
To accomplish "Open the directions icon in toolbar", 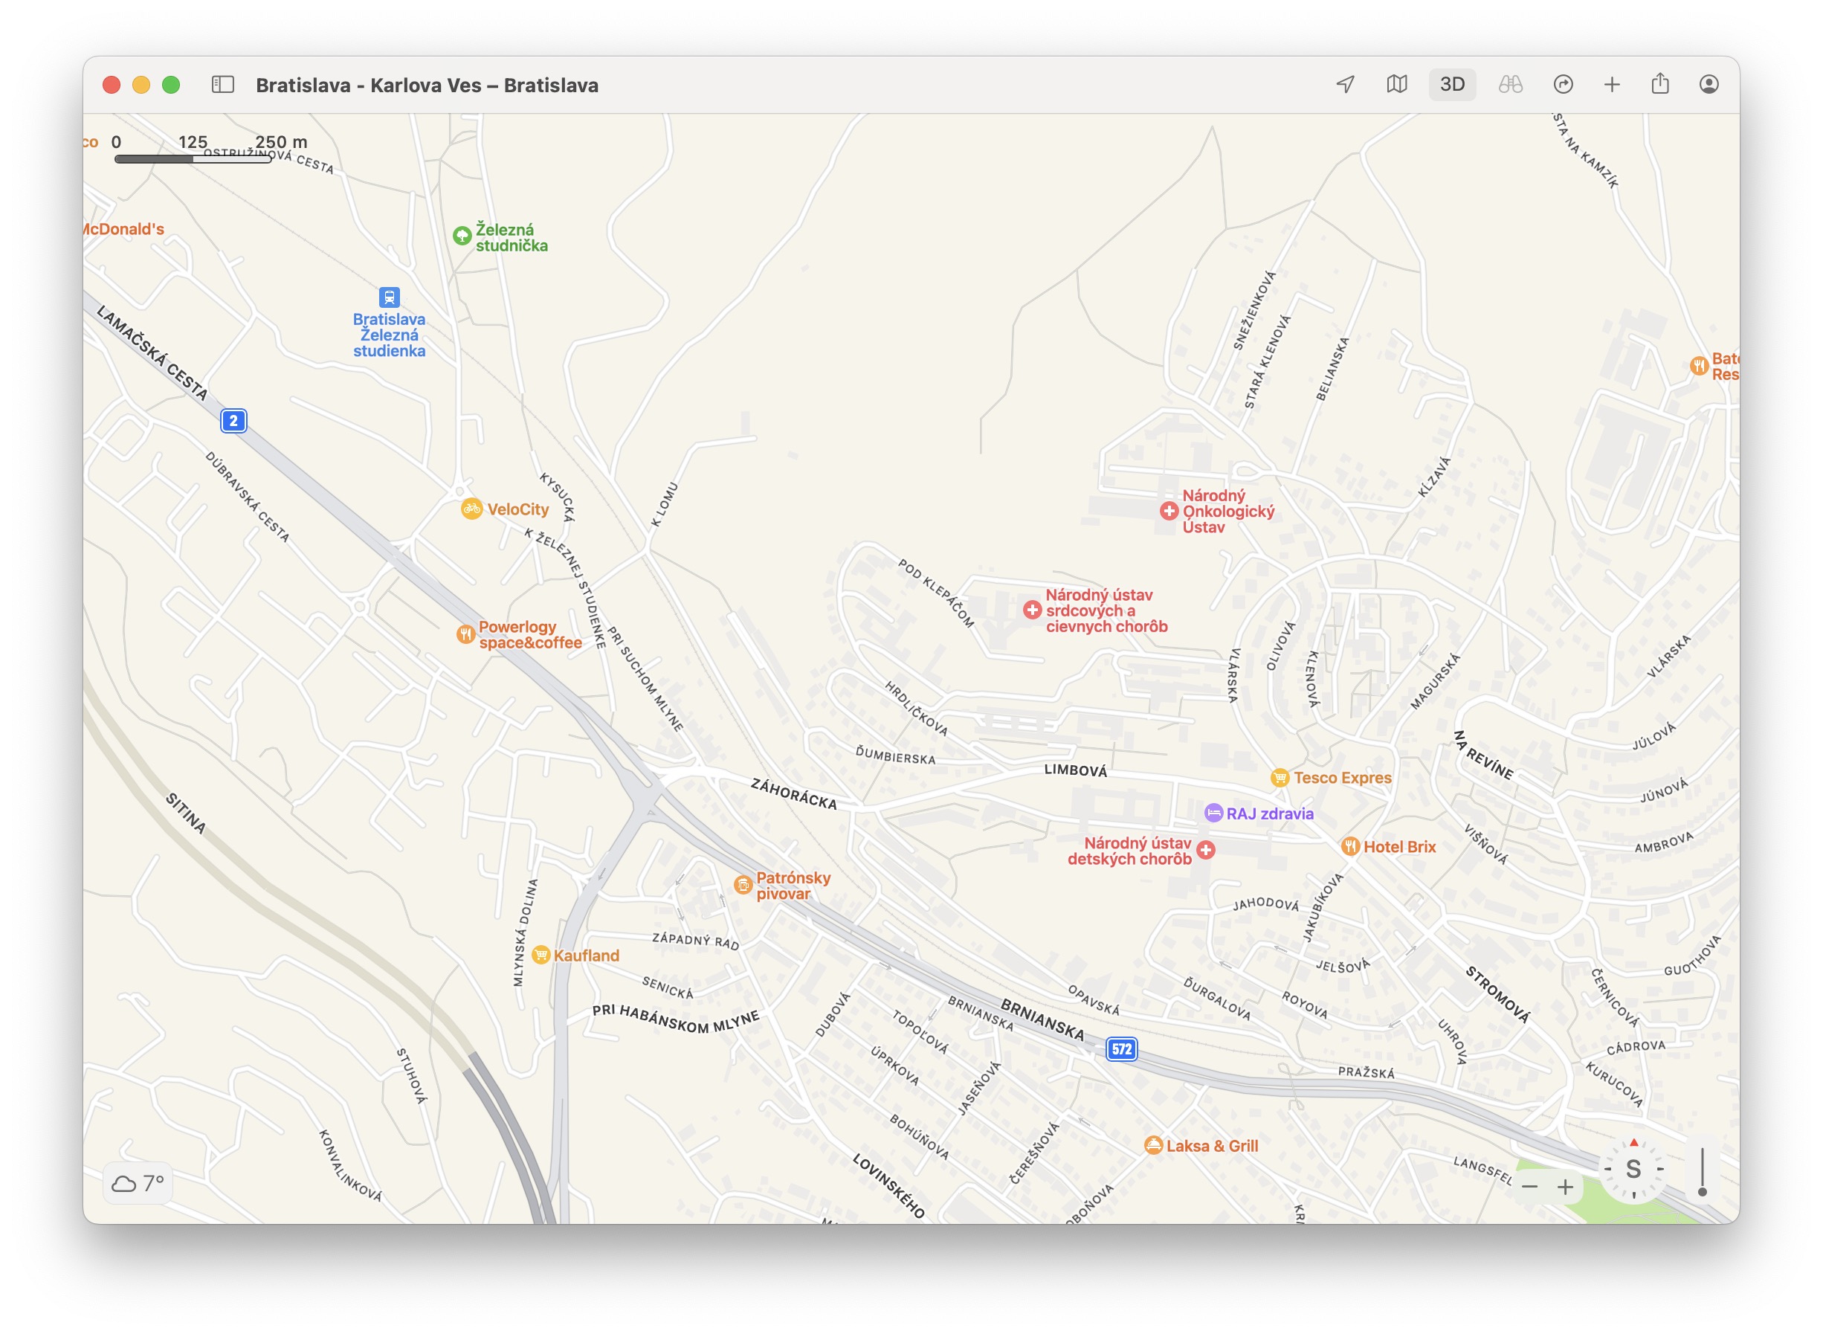I will click(1563, 85).
